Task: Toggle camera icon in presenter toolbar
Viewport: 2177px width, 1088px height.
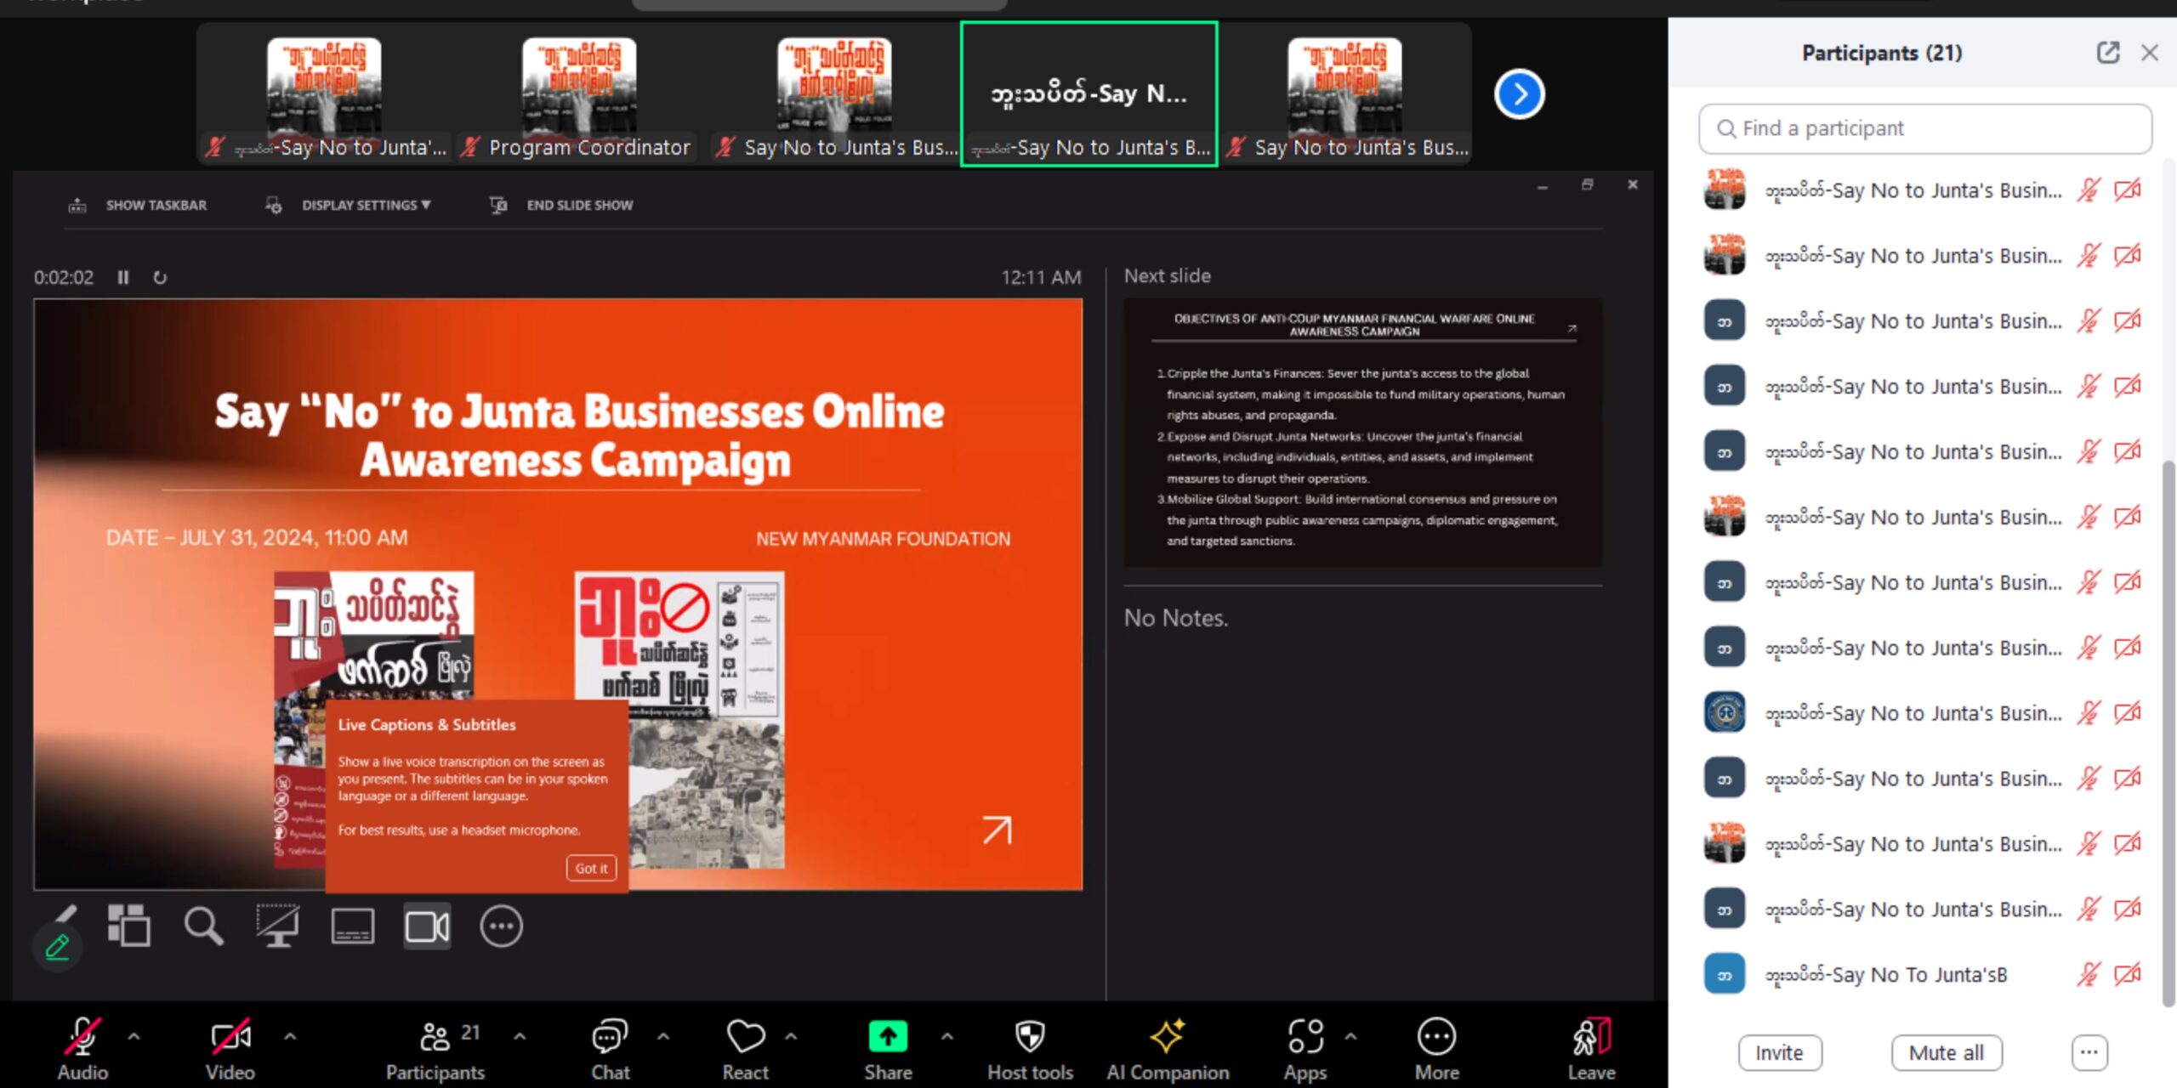Action: 427,926
